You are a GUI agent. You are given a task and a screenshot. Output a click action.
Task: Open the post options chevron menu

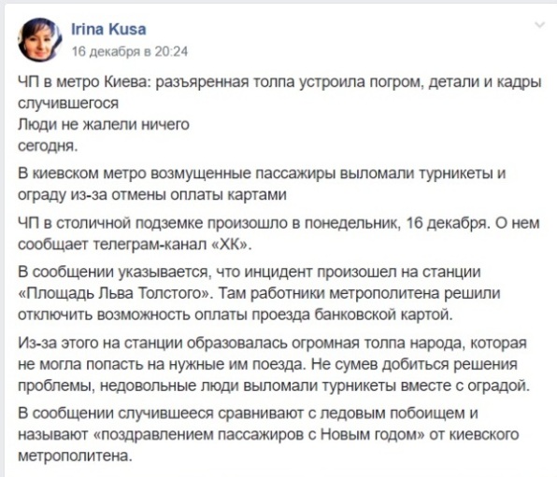click(540, 25)
